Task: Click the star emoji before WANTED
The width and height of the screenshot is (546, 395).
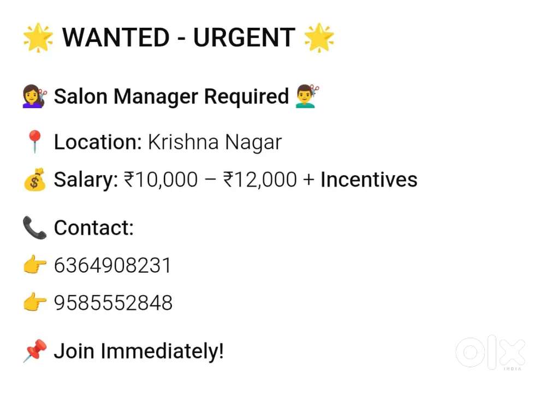Action: (38, 38)
